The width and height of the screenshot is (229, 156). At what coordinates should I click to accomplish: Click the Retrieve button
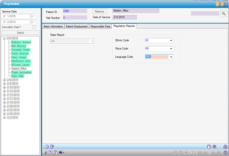pos(99,11)
